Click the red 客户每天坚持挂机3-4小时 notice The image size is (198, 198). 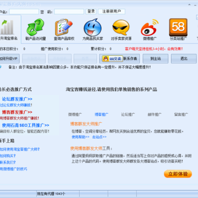pos(154,49)
